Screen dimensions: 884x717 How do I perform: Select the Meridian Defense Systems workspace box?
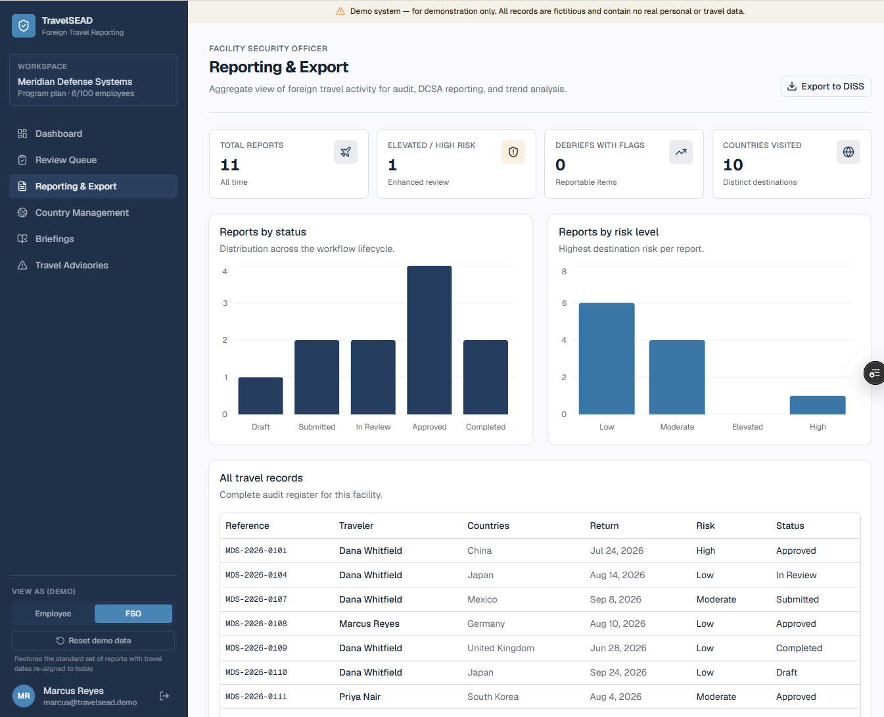[93, 80]
